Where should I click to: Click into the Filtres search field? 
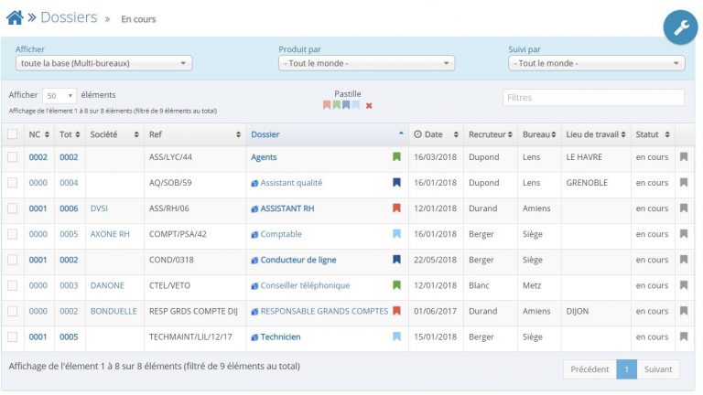coord(593,97)
